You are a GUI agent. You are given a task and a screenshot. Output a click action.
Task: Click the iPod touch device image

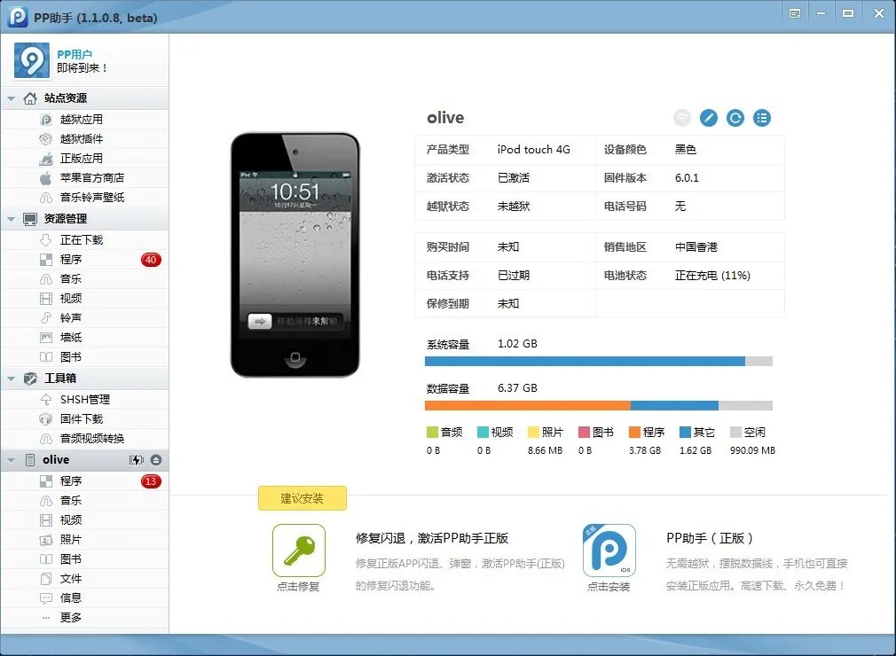[295, 255]
